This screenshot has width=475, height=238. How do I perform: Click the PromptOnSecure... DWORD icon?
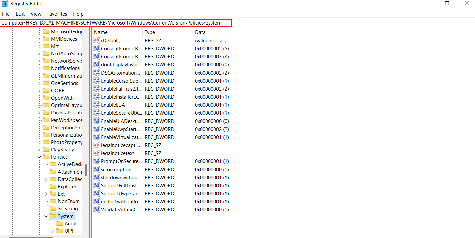click(97, 161)
